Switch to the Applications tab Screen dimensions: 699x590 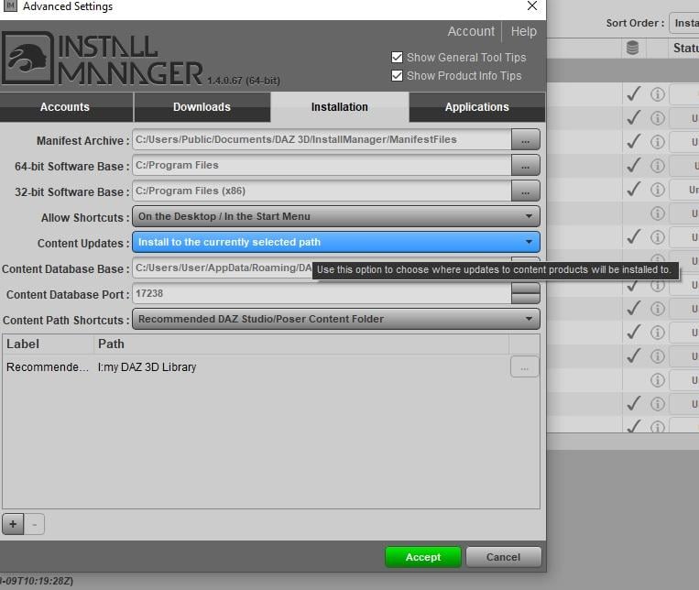tap(477, 107)
